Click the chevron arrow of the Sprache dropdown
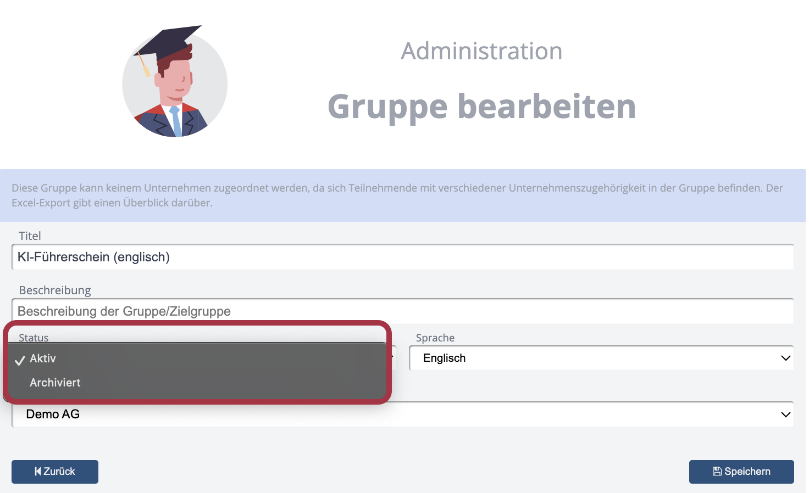 785,358
